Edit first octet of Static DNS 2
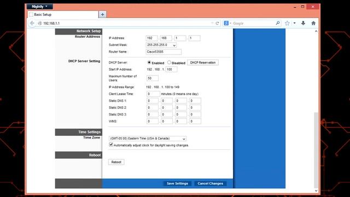Viewport: 350px width, 197px height. click(153, 108)
